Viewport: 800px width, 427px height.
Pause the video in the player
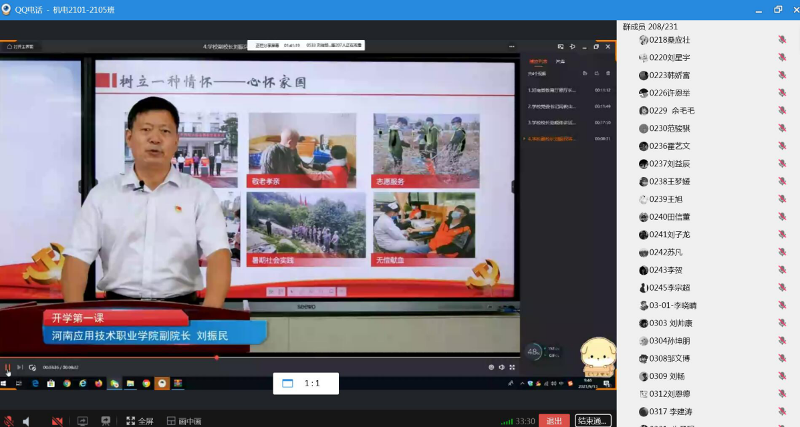(8, 367)
